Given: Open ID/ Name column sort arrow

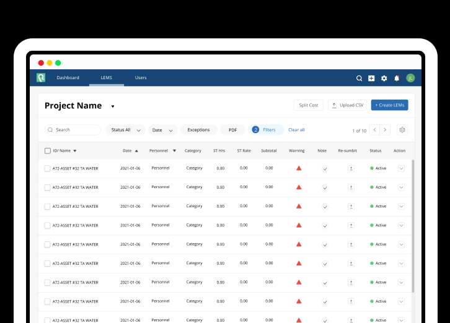Looking at the screenshot, I should pos(75,151).
